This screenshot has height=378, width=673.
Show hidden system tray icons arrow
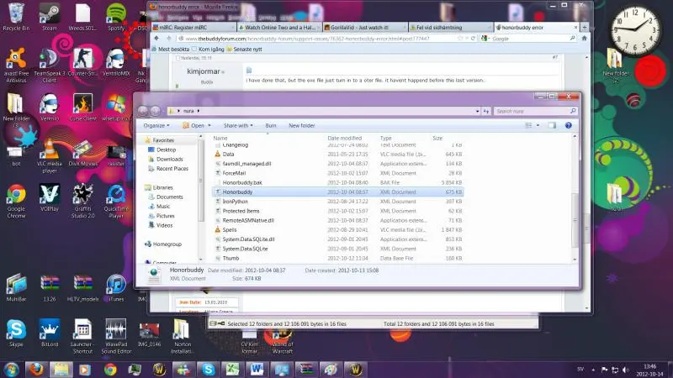[x=593, y=370]
